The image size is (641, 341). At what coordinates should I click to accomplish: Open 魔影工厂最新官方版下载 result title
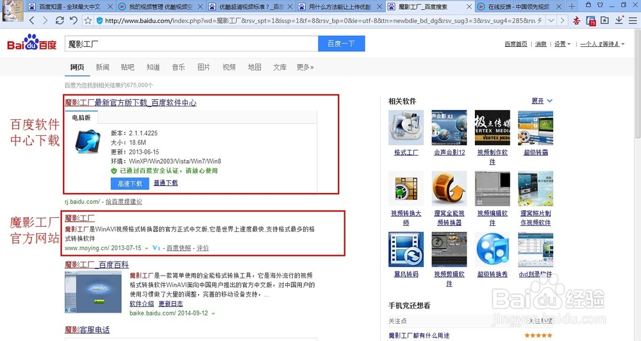coord(130,103)
